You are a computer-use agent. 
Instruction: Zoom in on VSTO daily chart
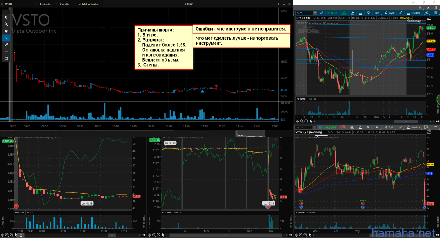(x=302, y=235)
